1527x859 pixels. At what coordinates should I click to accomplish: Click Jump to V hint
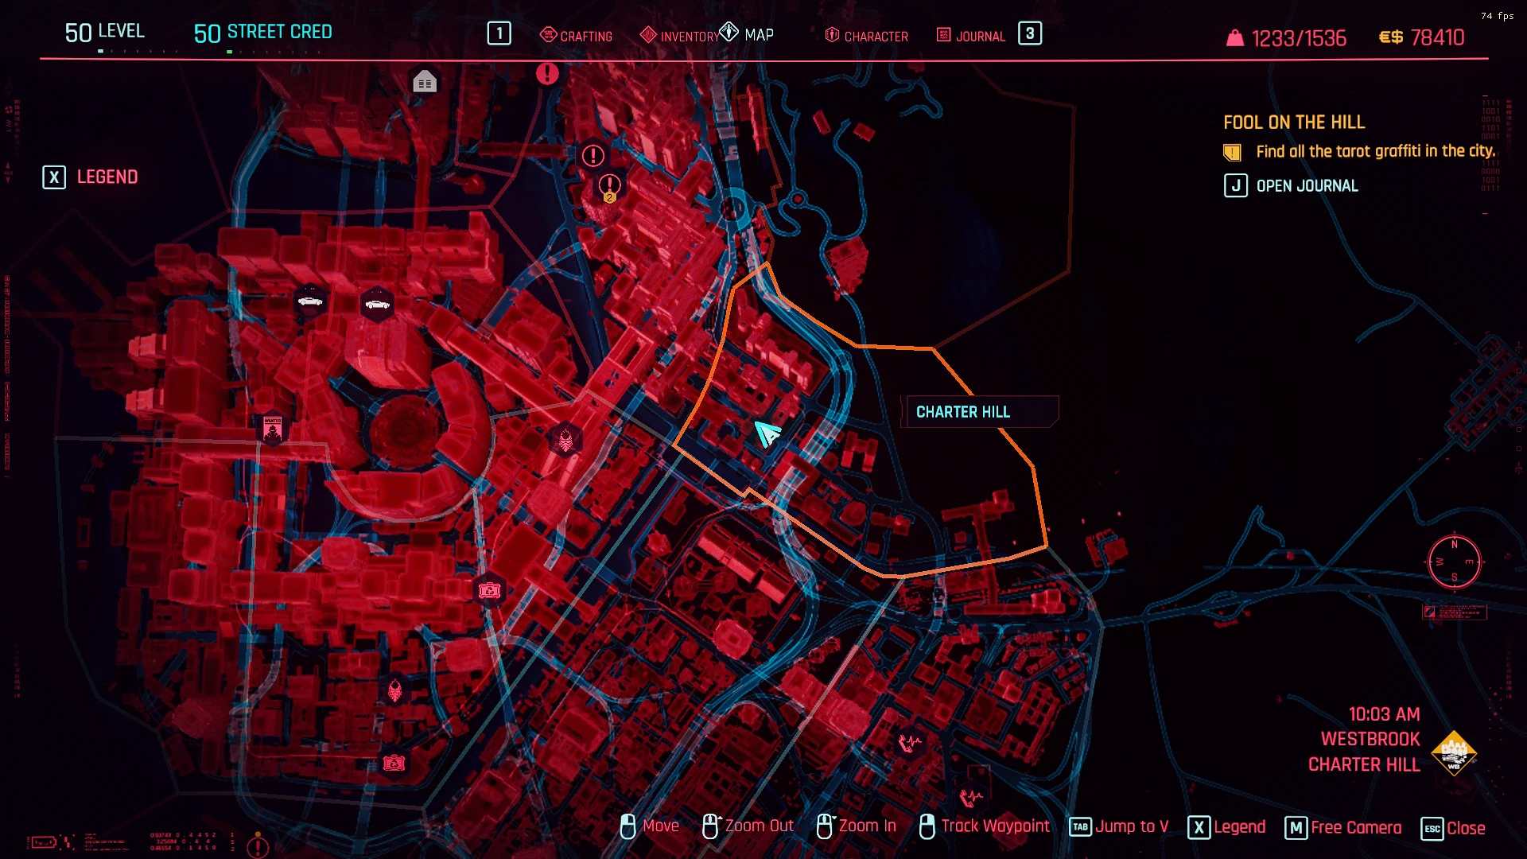click(1119, 827)
